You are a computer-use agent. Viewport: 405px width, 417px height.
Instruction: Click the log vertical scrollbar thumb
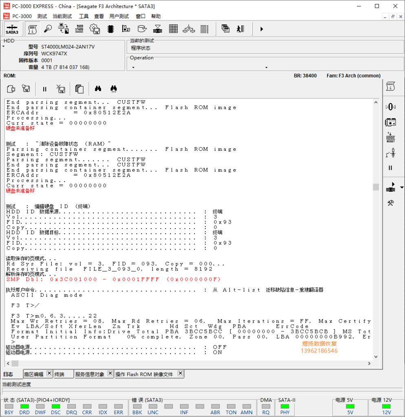point(376,187)
